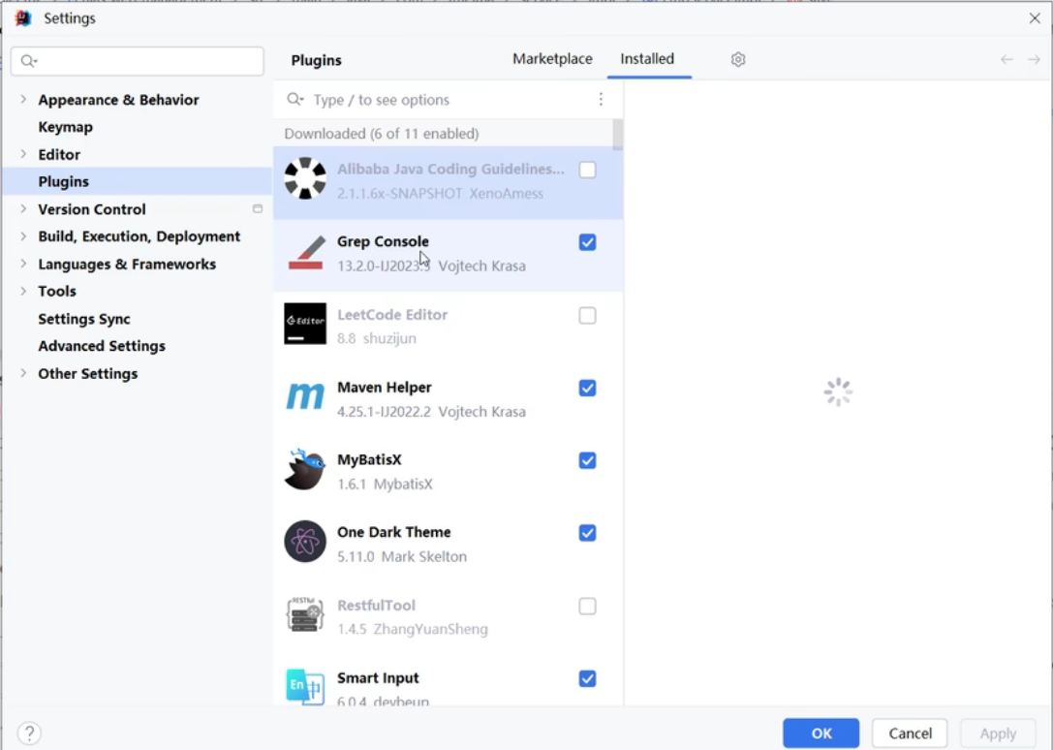Expand the Editor settings node
1053x750 pixels.
point(23,154)
